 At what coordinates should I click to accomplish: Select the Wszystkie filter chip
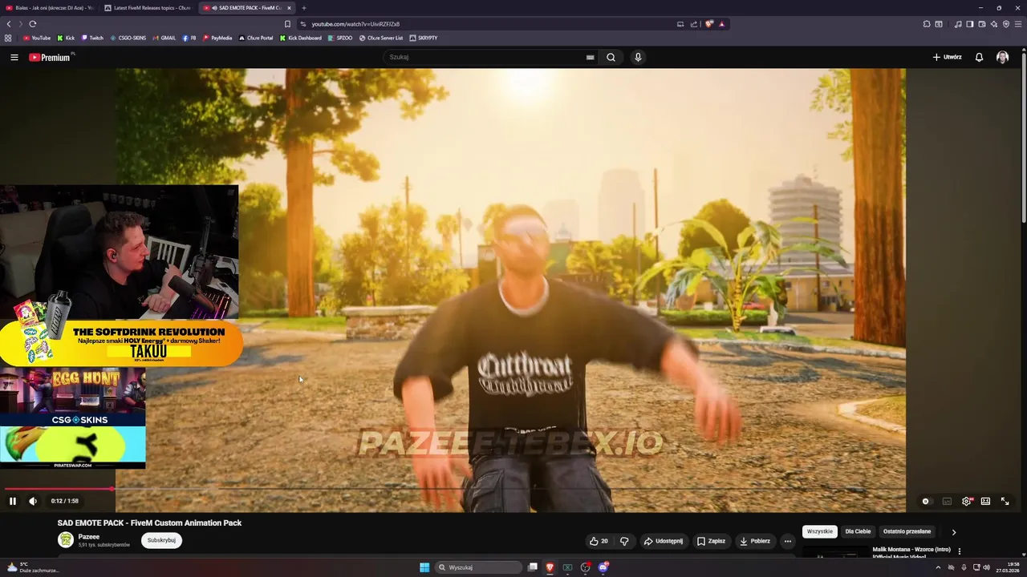pos(820,531)
